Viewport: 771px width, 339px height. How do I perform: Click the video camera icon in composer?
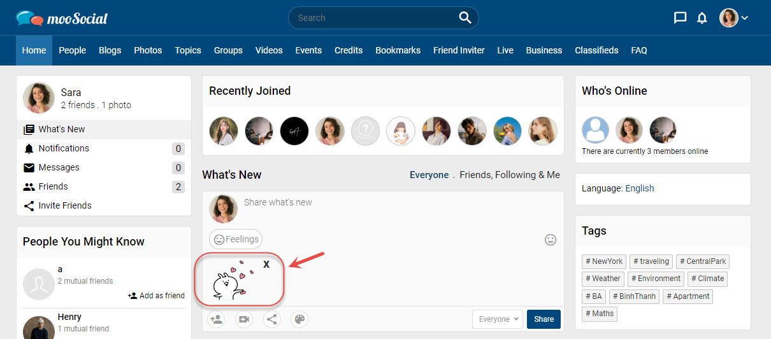244,319
